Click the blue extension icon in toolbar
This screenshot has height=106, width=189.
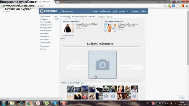(174, 6)
